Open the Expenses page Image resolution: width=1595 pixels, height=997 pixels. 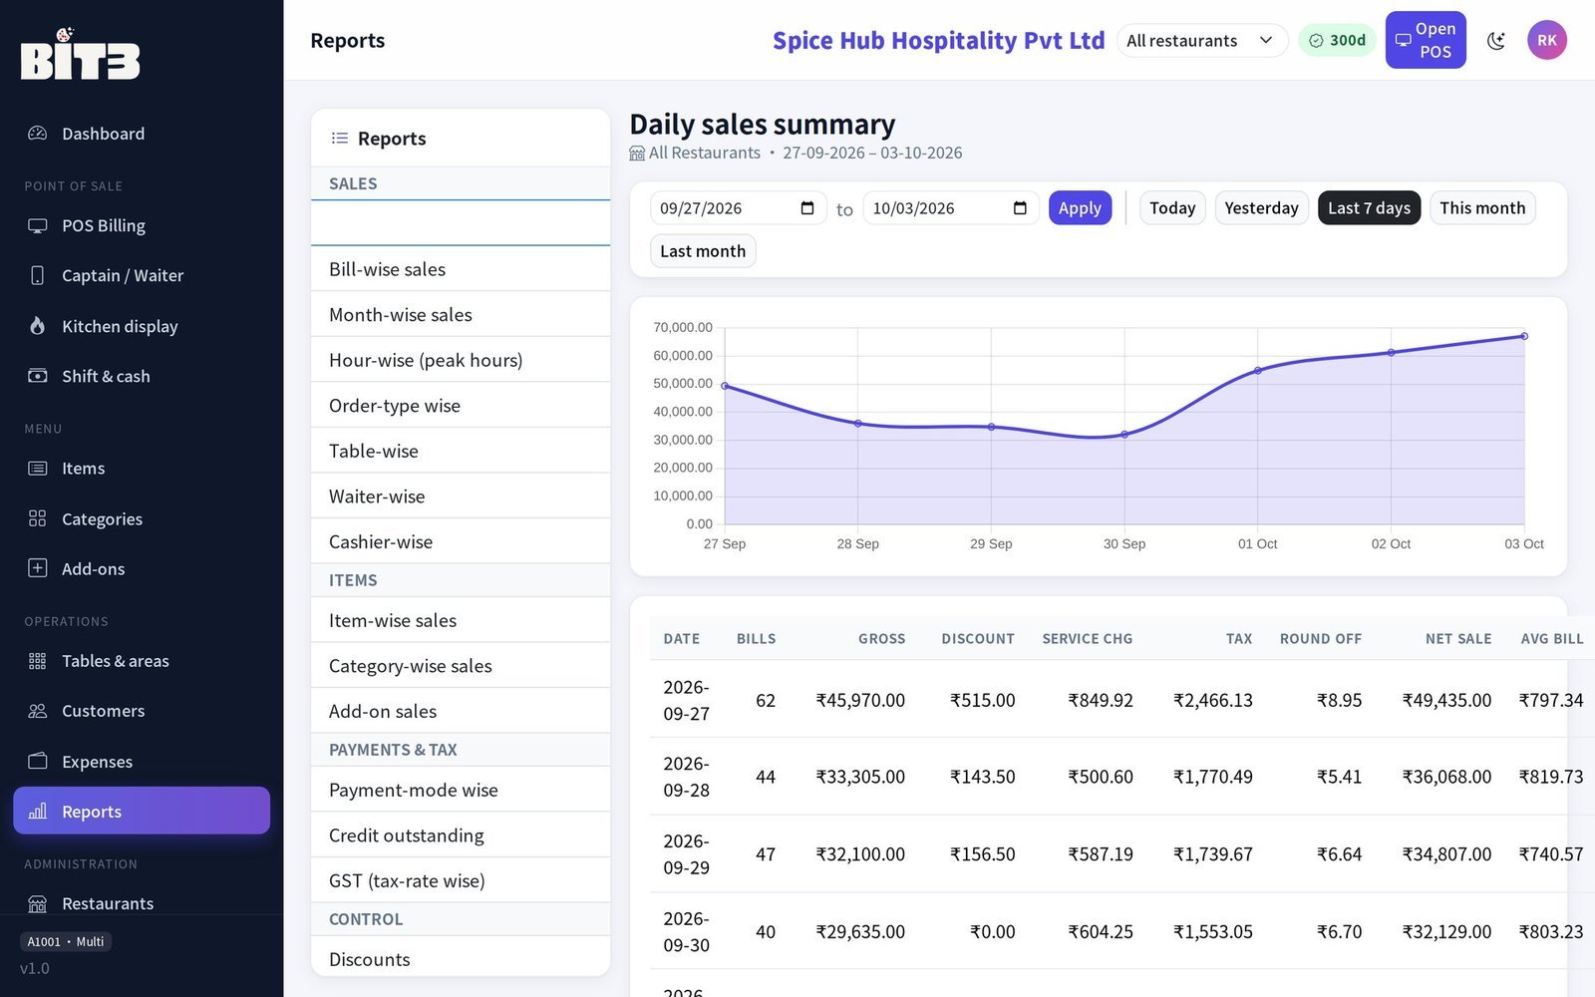click(x=142, y=762)
